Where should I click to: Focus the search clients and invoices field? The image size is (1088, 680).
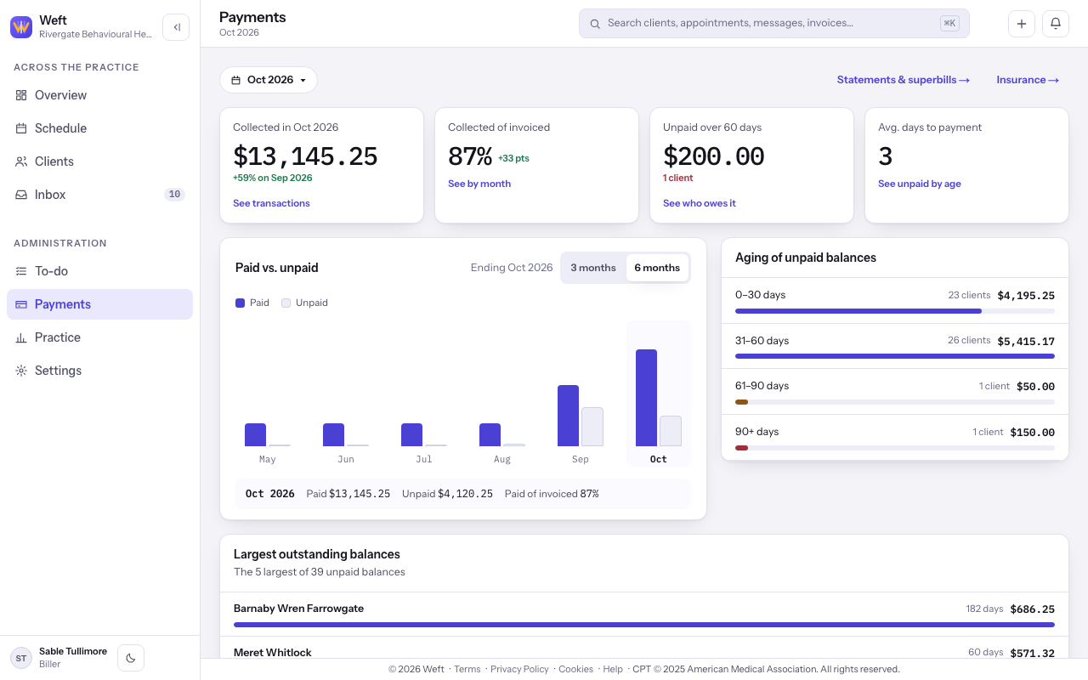tap(774, 24)
